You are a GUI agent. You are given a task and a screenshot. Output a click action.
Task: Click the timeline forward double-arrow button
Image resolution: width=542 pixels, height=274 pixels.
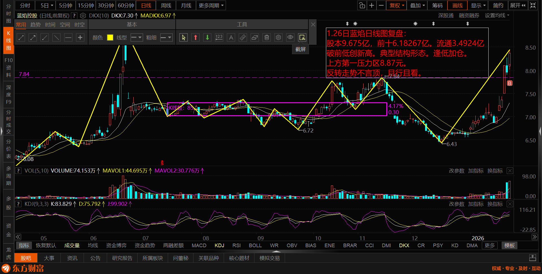pos(535,237)
